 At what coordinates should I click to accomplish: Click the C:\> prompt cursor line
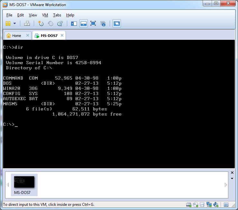coord(10,125)
